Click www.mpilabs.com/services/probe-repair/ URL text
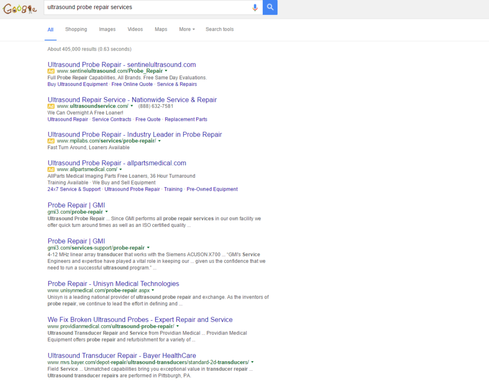 [x=106, y=141]
